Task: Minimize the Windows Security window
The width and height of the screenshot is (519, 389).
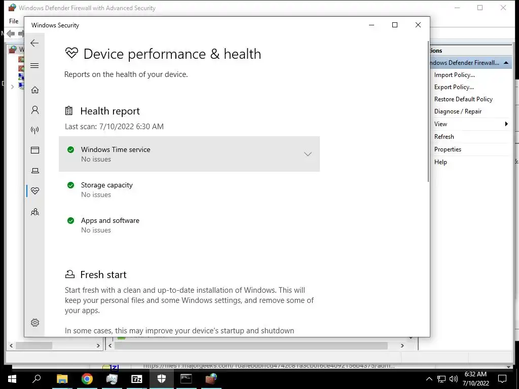Action: [372, 25]
